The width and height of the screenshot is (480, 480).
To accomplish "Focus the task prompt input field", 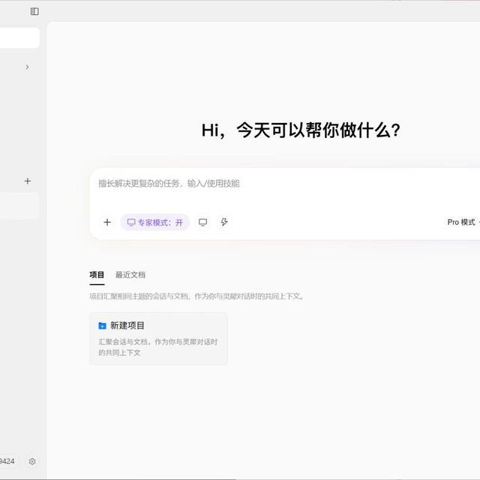I will 286,184.
